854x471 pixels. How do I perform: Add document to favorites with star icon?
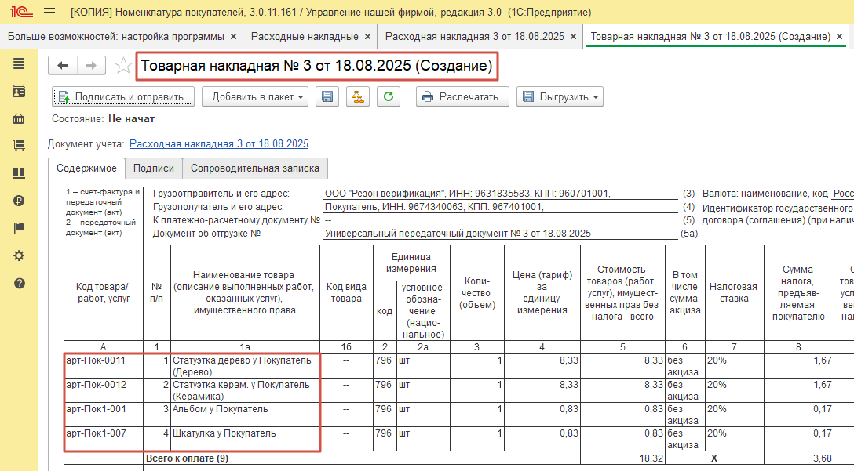[123, 66]
